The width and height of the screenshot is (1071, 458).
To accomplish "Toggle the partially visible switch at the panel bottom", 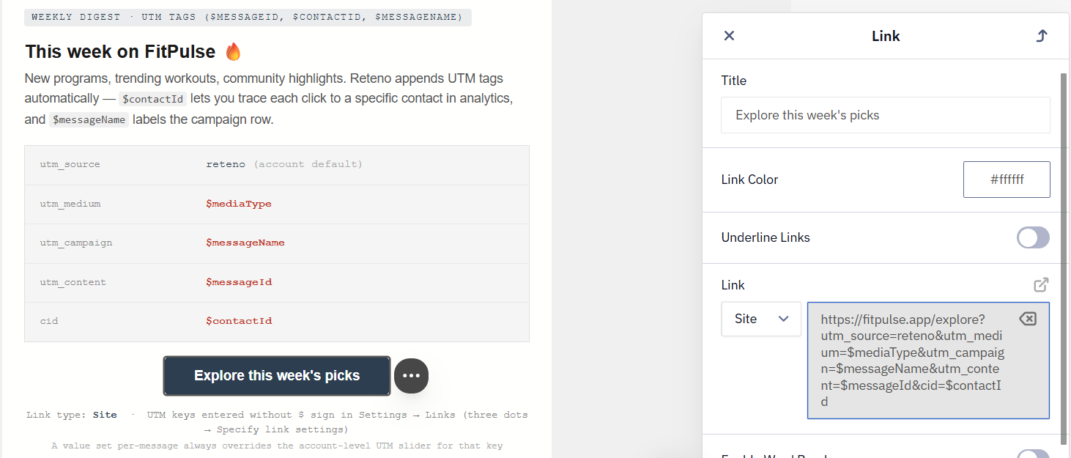I will tap(1033, 455).
